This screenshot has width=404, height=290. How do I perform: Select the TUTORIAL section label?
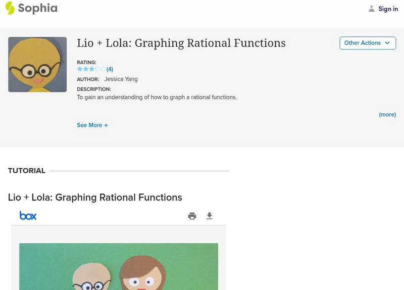27,171
